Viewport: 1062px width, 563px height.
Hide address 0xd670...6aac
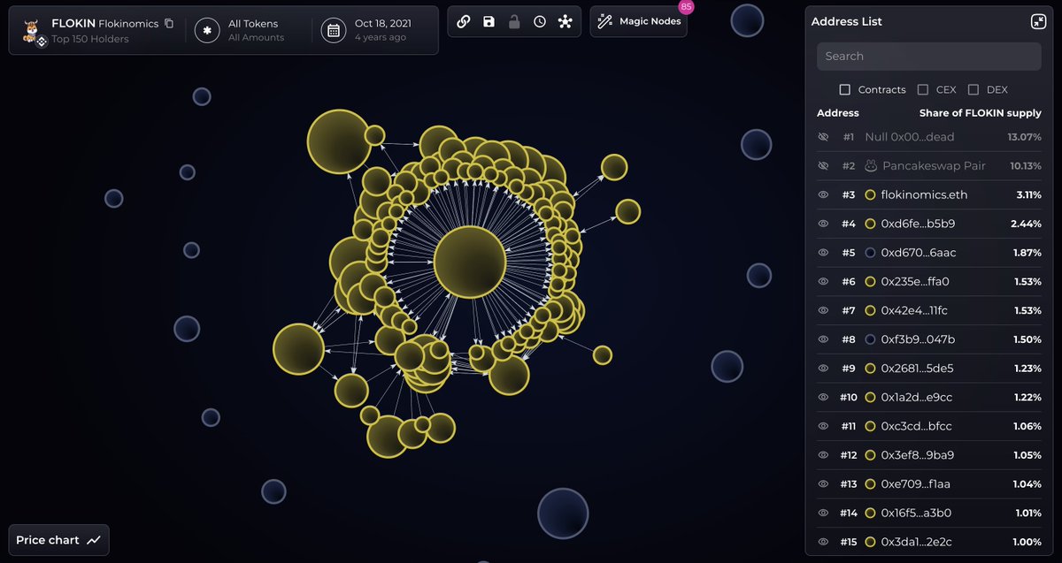point(823,253)
